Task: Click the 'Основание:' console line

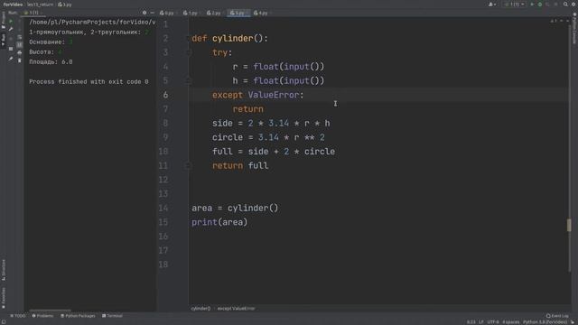Action: tap(51, 42)
